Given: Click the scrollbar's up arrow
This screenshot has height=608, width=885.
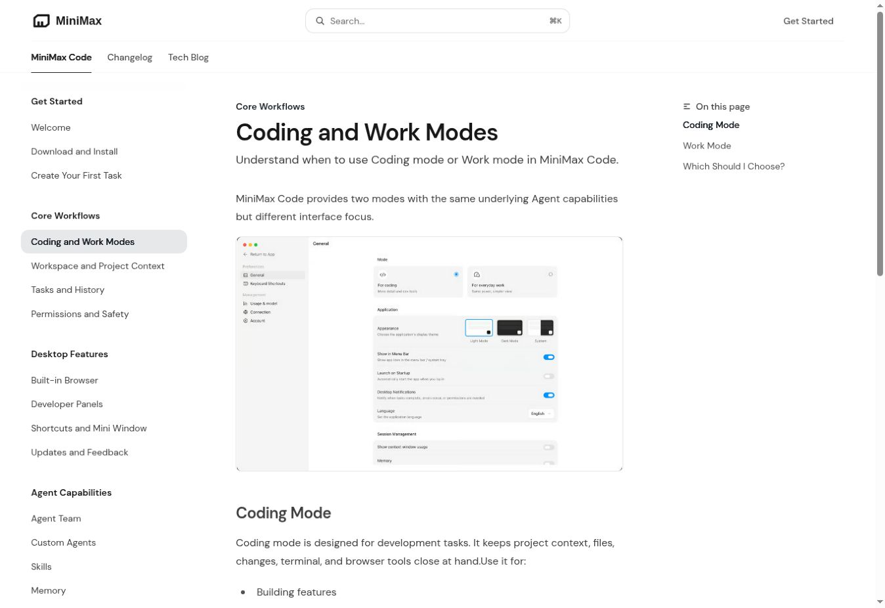Looking at the screenshot, I should [880, 6].
